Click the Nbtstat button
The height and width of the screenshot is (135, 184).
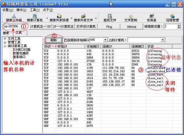coord(132,27)
